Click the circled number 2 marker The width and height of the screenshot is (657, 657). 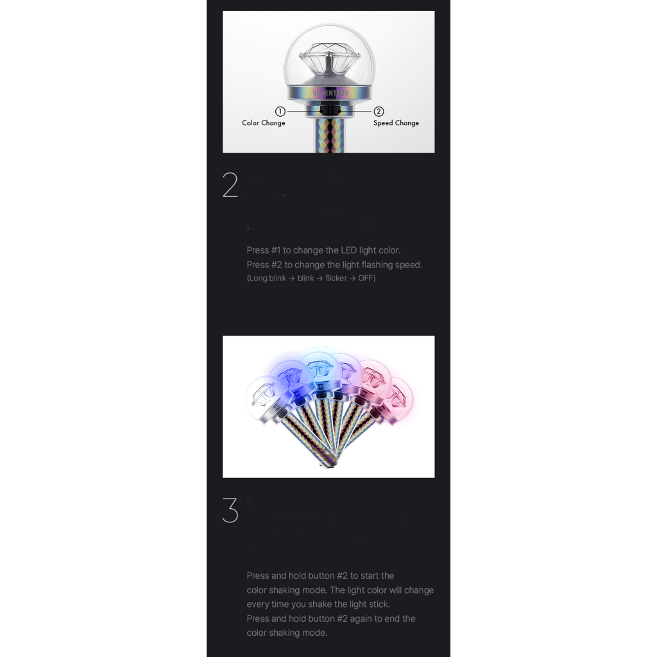379,112
